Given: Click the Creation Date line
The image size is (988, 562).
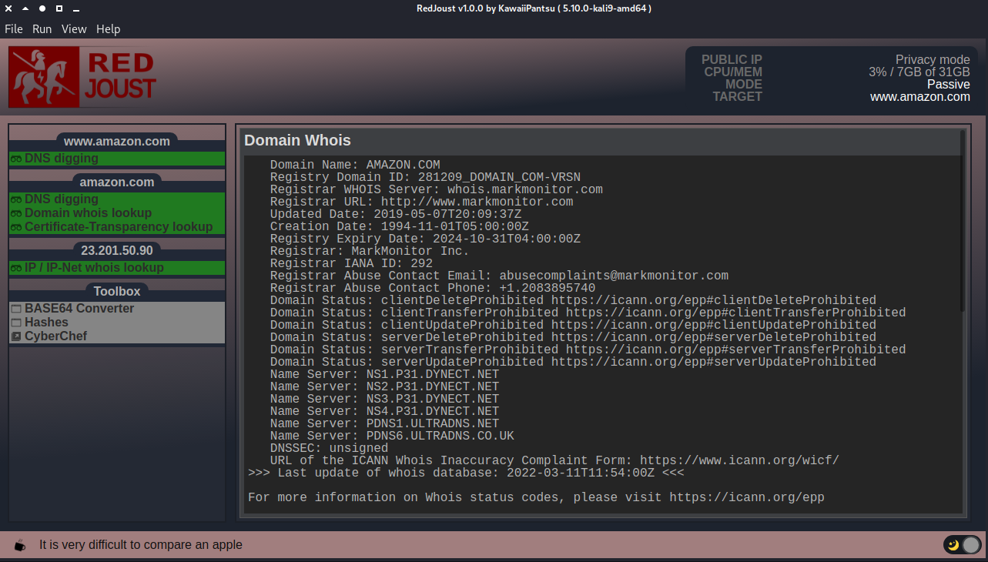Looking at the screenshot, I should tap(400, 226).
